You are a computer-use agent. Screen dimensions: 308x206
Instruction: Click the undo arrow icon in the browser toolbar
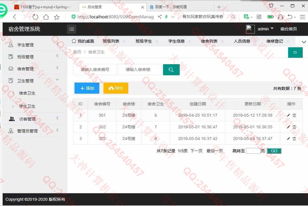click(290, 17)
